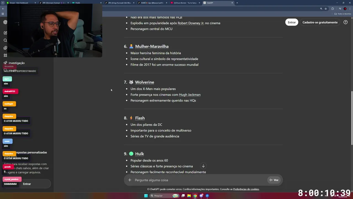The image size is (353, 199).
Task: Click the scroll-to-bottom arrow button
Action: (203, 166)
